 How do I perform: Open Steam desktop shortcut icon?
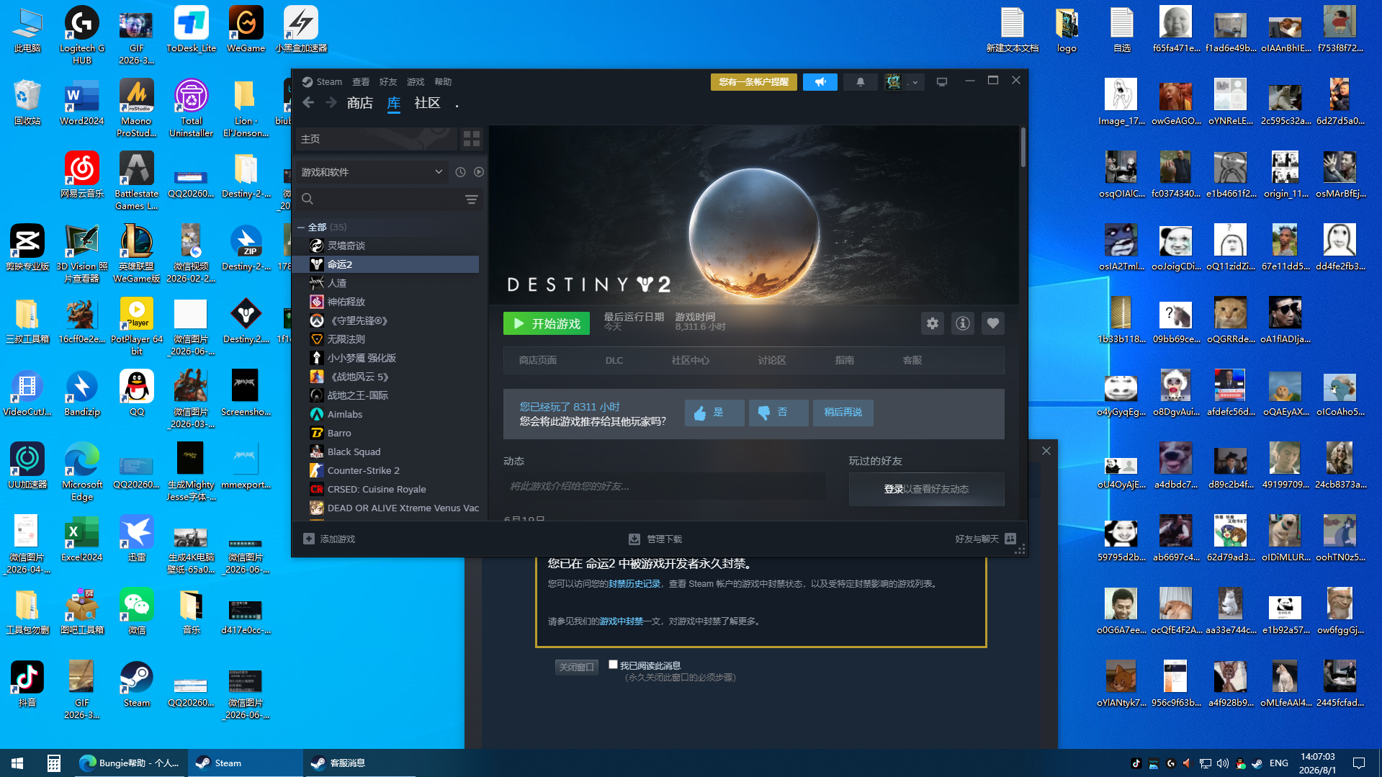click(137, 684)
